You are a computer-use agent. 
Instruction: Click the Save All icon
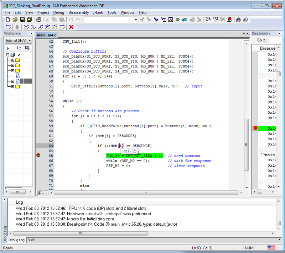coord(30,20)
